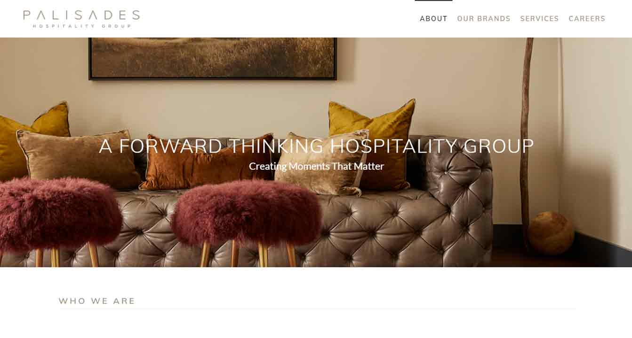632x338 pixels.
Task: Click the tall wooden branch by the wall
Action: 526,141
